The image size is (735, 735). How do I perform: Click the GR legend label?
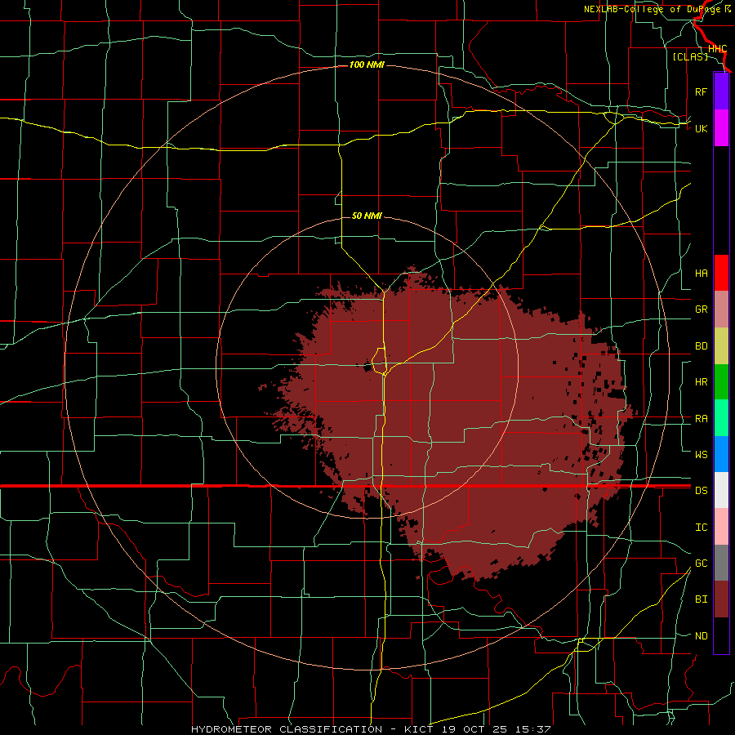coord(701,310)
